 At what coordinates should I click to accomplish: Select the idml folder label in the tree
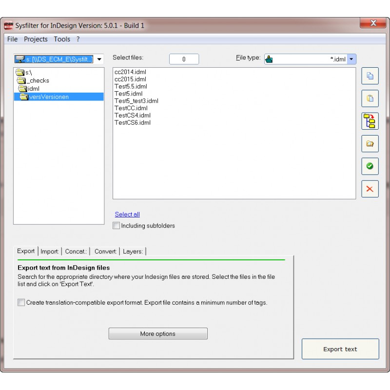[x=34, y=89]
